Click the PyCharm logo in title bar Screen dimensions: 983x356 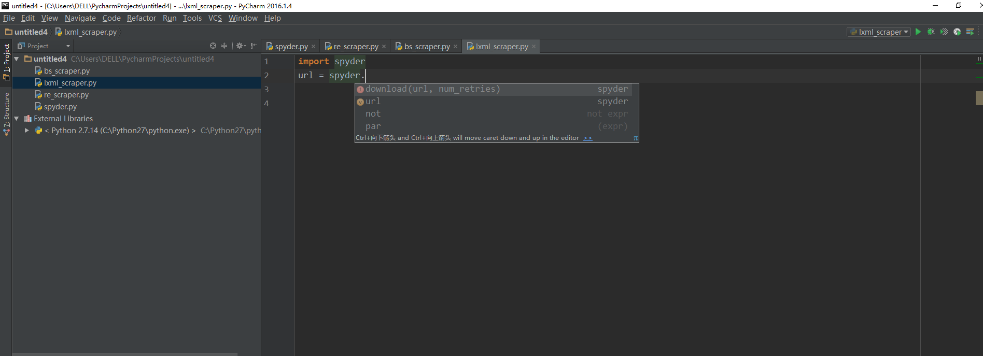tap(5, 6)
